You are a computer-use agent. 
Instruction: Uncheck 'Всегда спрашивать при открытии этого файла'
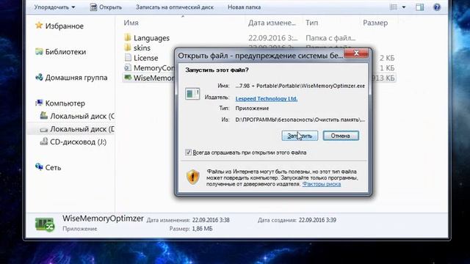tap(188, 152)
